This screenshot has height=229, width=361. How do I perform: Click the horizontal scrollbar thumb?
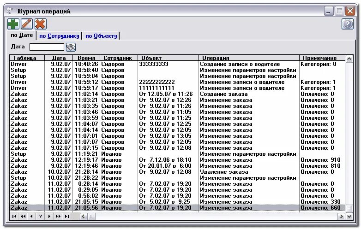coord(91,216)
